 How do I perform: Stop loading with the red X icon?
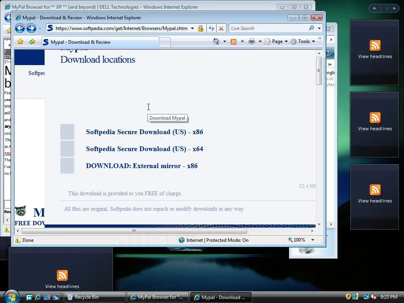point(221,28)
